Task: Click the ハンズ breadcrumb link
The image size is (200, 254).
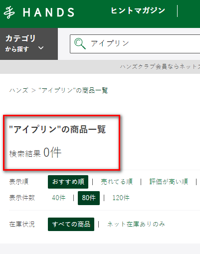Action: [x=18, y=90]
